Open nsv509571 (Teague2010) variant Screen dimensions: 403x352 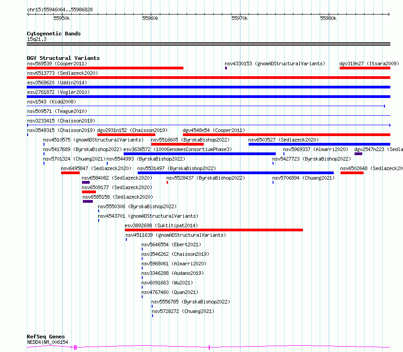(x=57, y=111)
